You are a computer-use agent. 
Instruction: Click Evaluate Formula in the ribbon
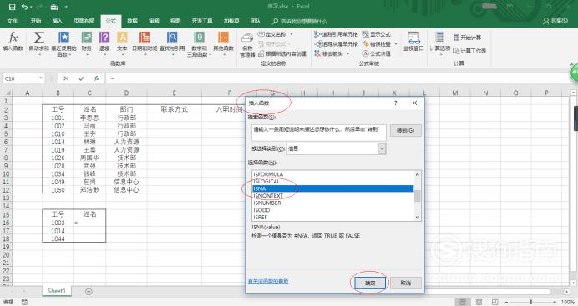coord(377,53)
